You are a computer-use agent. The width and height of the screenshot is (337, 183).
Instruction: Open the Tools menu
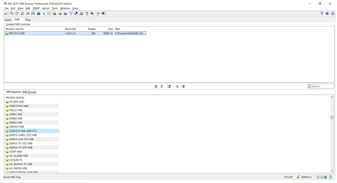[x=55, y=8]
